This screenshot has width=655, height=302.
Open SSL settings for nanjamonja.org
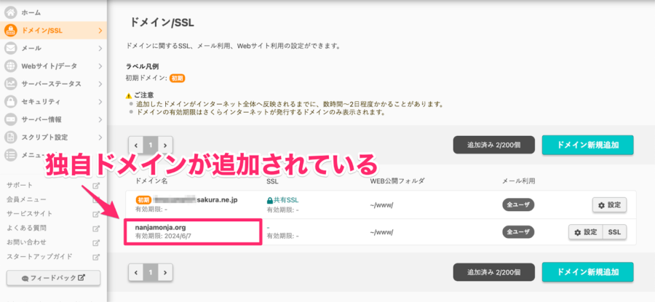click(x=614, y=232)
